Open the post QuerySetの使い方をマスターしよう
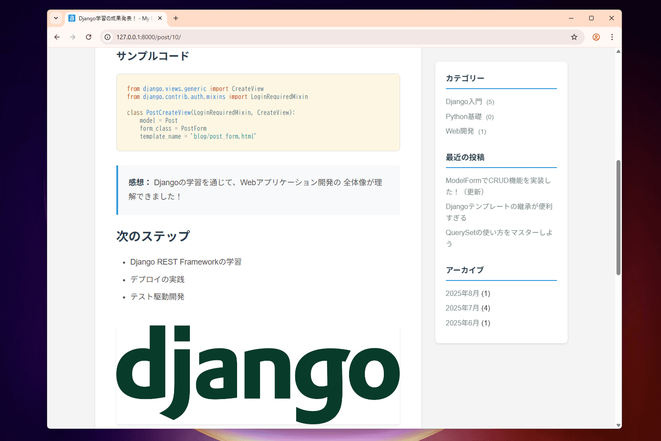 coord(499,238)
